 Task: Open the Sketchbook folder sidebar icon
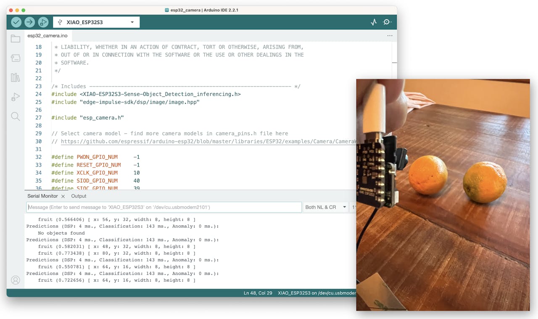16,39
